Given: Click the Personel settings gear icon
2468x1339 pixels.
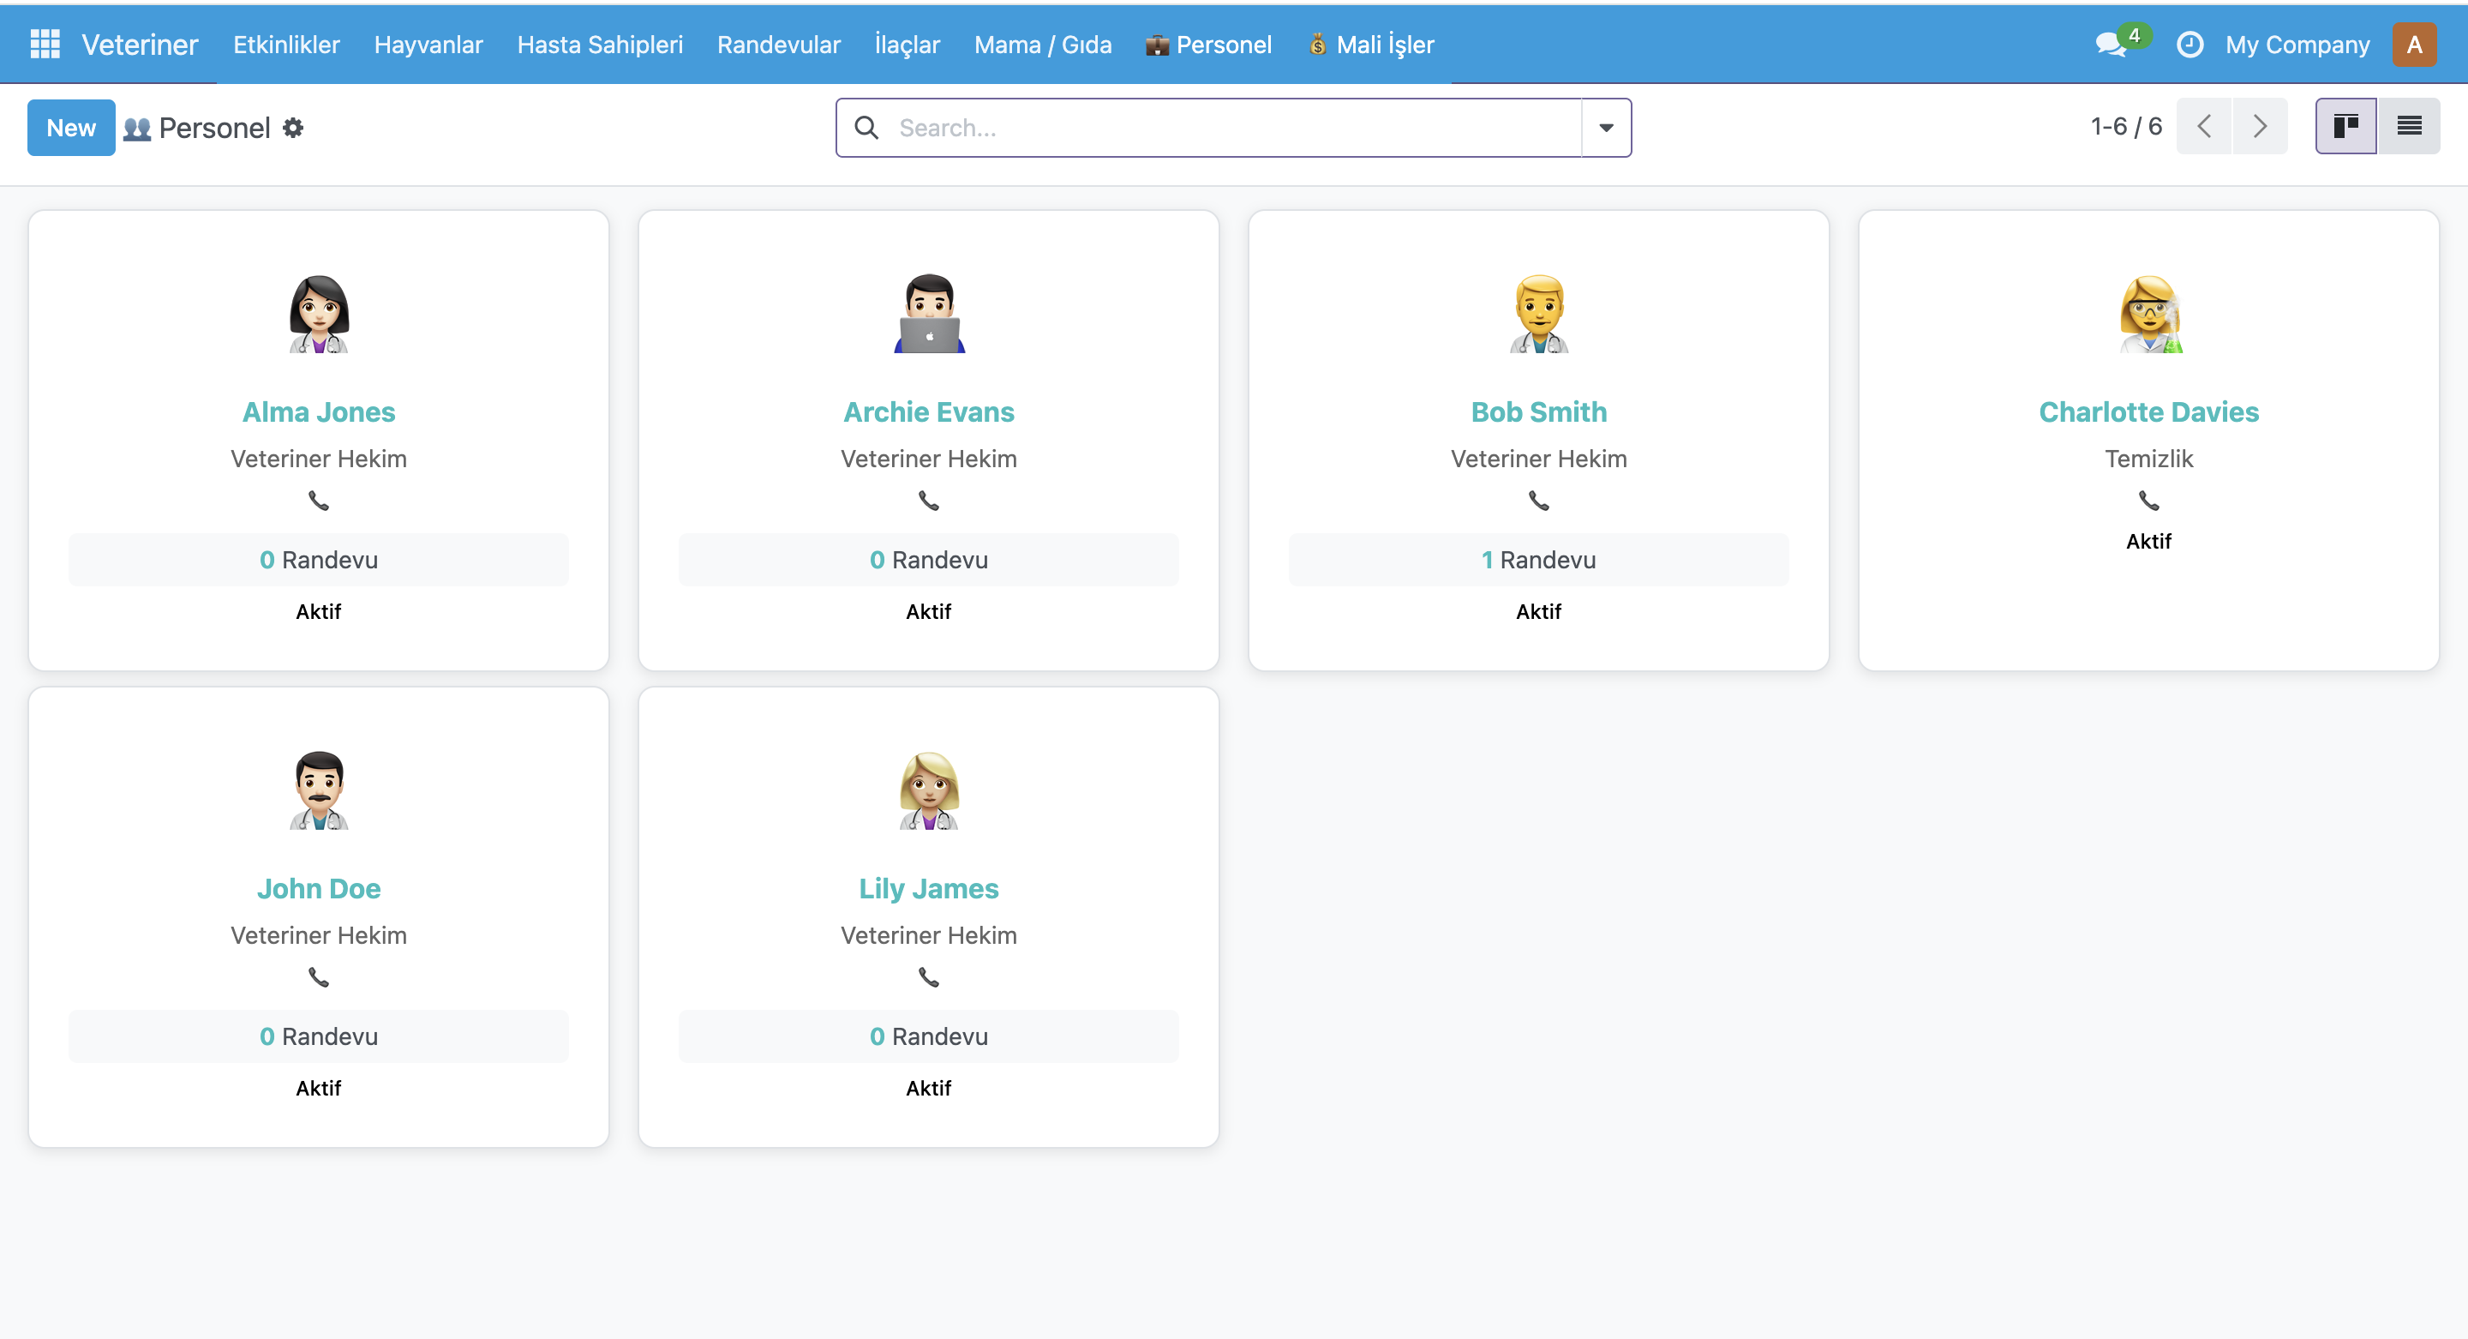Looking at the screenshot, I should coord(293,128).
